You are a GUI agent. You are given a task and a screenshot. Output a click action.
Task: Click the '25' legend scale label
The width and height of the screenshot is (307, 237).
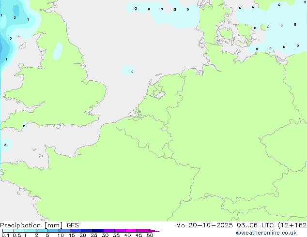click(x=94, y=235)
